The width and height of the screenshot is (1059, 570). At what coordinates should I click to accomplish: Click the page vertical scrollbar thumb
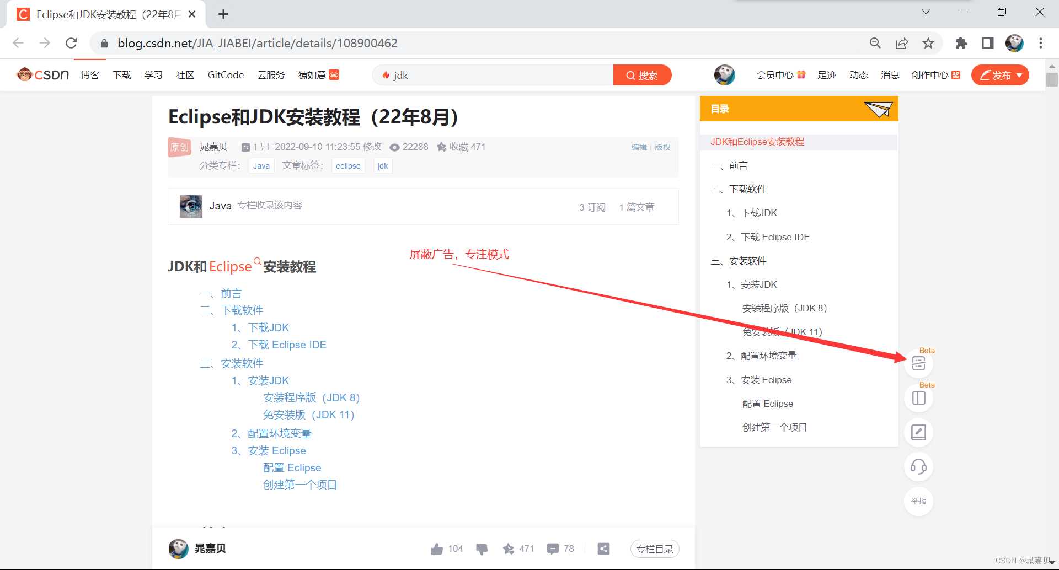pos(1052,79)
